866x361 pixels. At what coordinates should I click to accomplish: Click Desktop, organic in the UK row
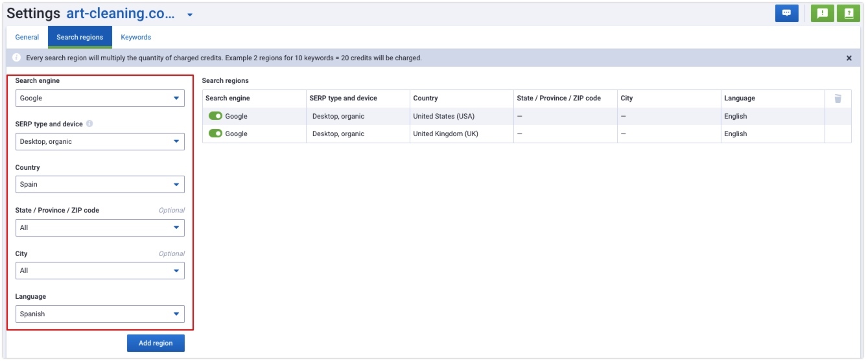[x=338, y=134]
